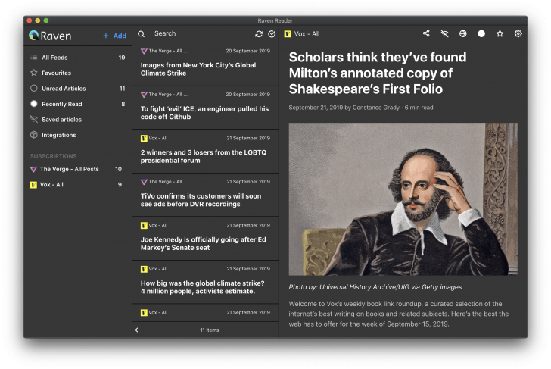Click the first paragraph about Vox's weekly book link roundup
The width and height of the screenshot is (551, 369).
(x=399, y=314)
